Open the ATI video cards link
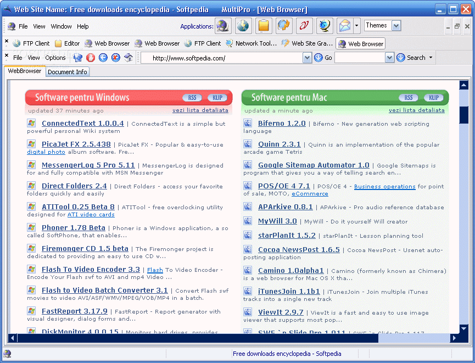This screenshot has width=475, height=363. point(91,215)
